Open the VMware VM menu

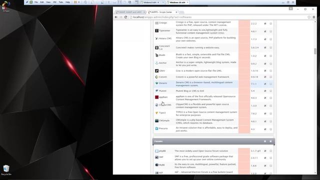tap(54, 2)
